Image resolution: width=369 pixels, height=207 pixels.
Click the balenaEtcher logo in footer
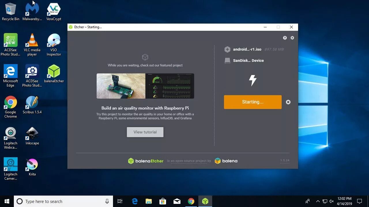146,161
